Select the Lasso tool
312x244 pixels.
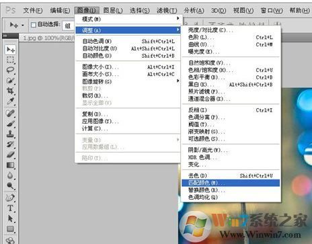pos(10,70)
